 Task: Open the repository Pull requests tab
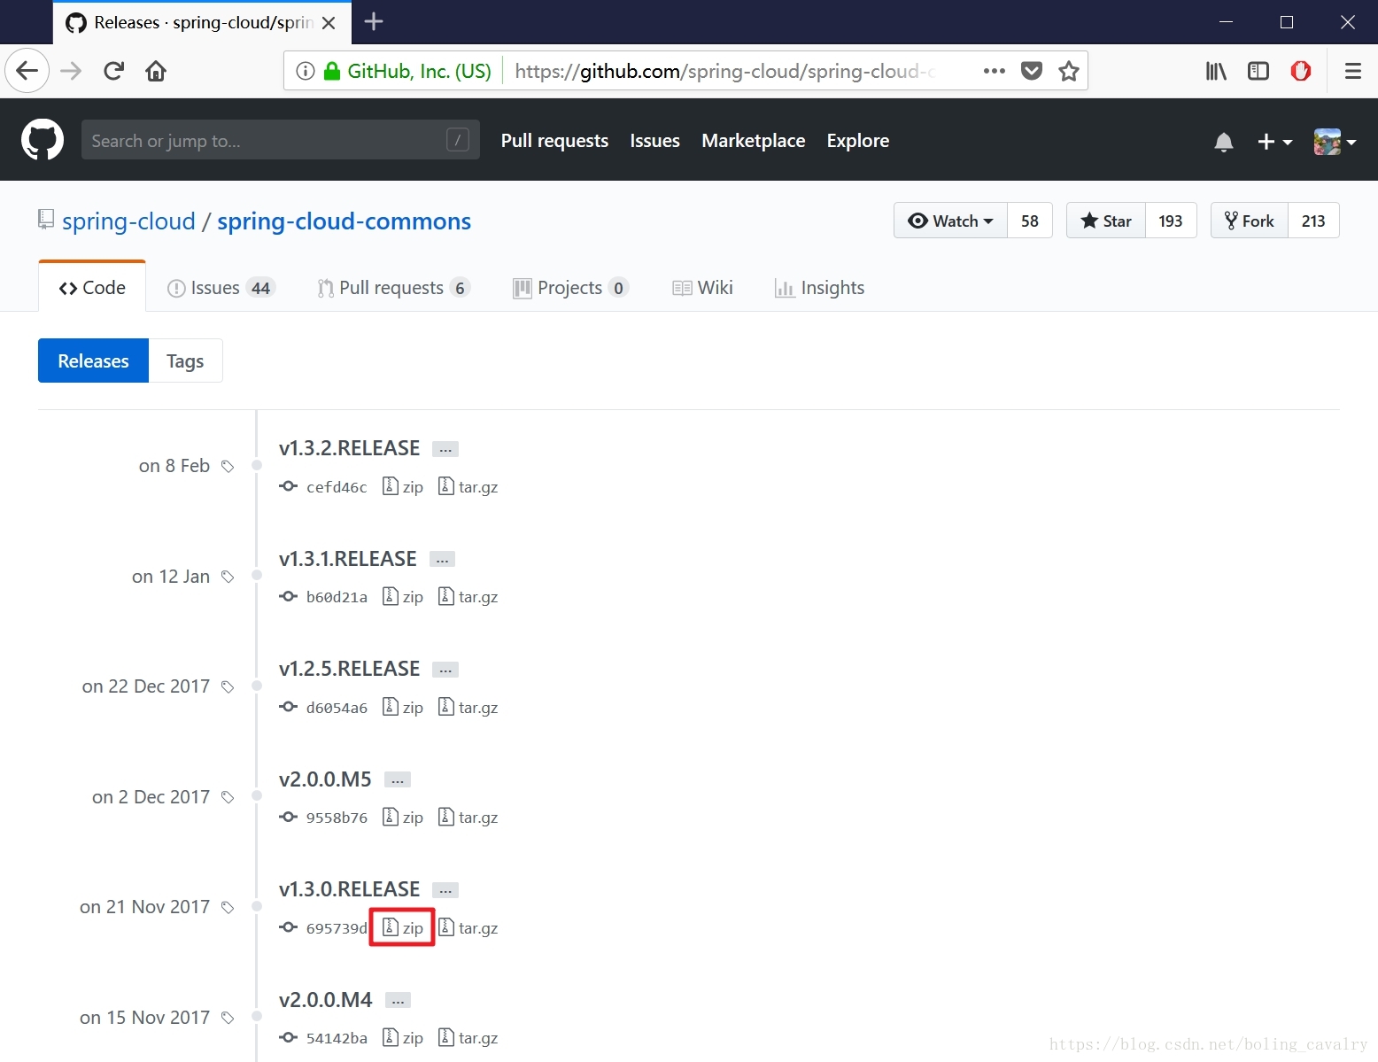(x=393, y=287)
